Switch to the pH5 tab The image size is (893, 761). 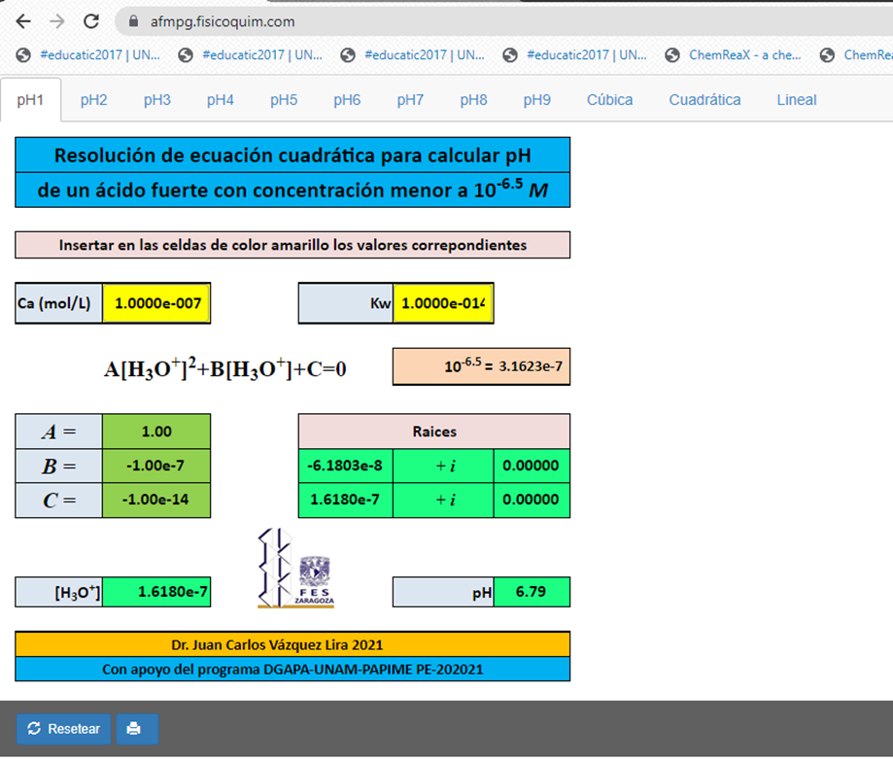click(284, 100)
